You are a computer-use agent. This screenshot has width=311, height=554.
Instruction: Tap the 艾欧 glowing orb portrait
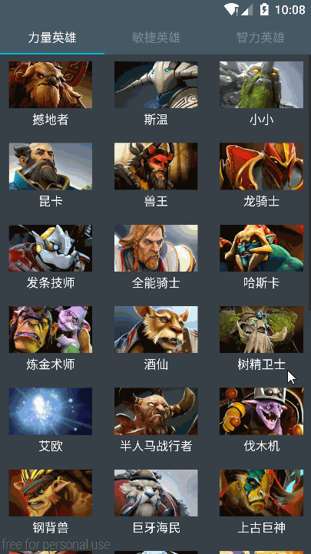coord(51,411)
